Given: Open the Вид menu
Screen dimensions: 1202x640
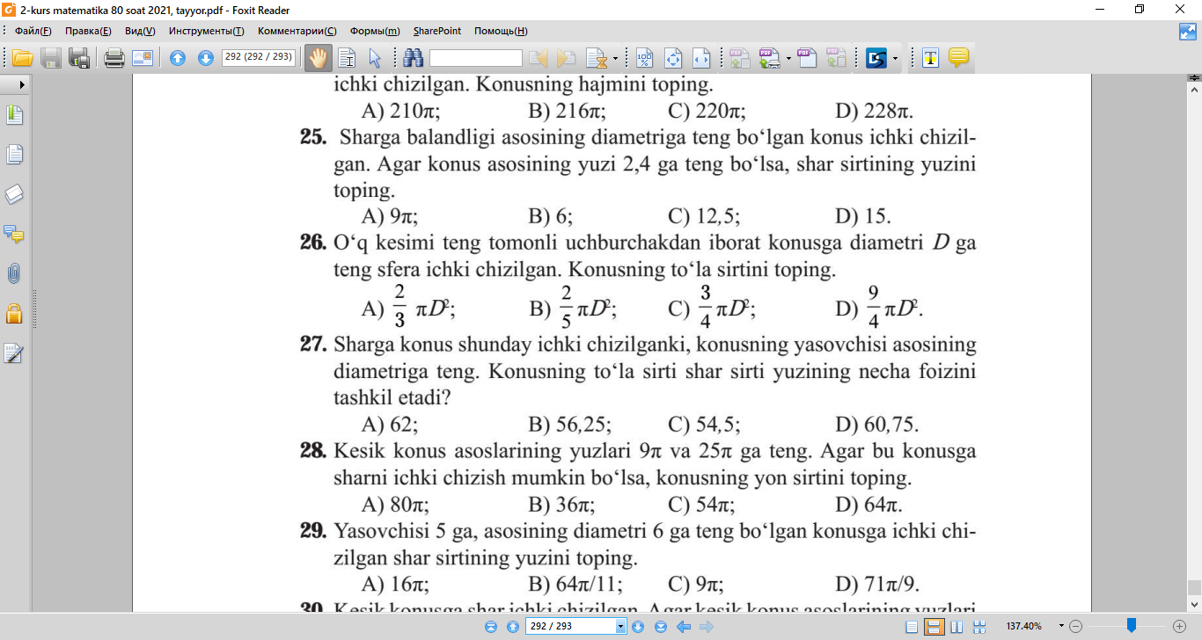Looking at the screenshot, I should (140, 31).
